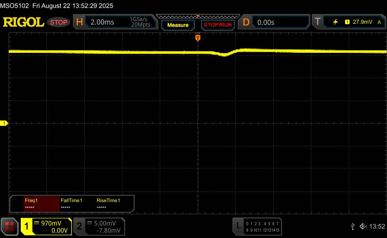The width and height of the screenshot is (387, 238).
Task: Toggle the muted speaker sound icon
Action: click(x=363, y=226)
